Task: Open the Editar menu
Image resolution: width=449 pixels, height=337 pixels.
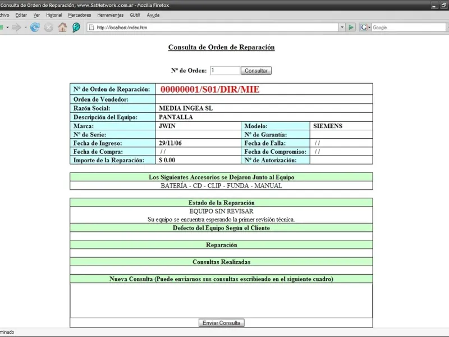Action: [21, 15]
